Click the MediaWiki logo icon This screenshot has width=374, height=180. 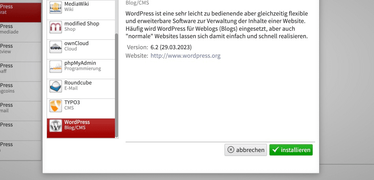coord(56,7)
